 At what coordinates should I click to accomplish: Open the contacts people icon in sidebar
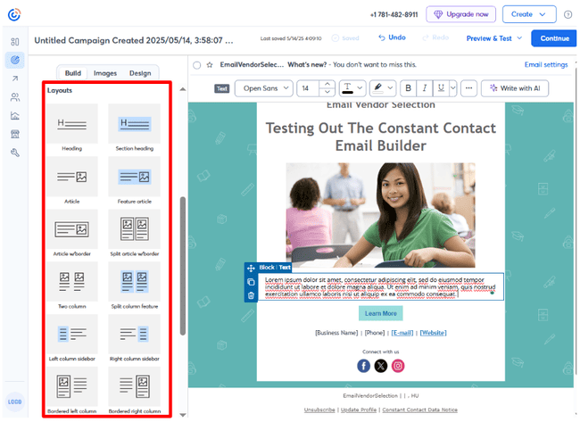(15, 97)
